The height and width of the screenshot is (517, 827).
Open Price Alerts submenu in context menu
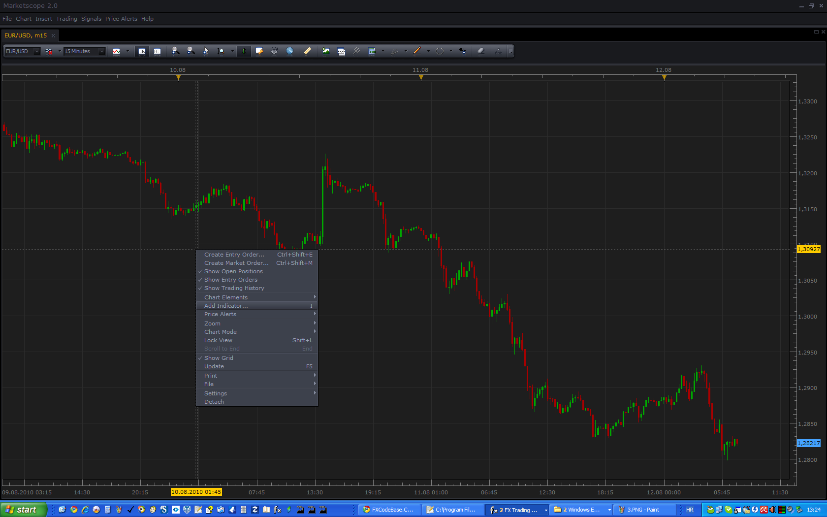257,314
